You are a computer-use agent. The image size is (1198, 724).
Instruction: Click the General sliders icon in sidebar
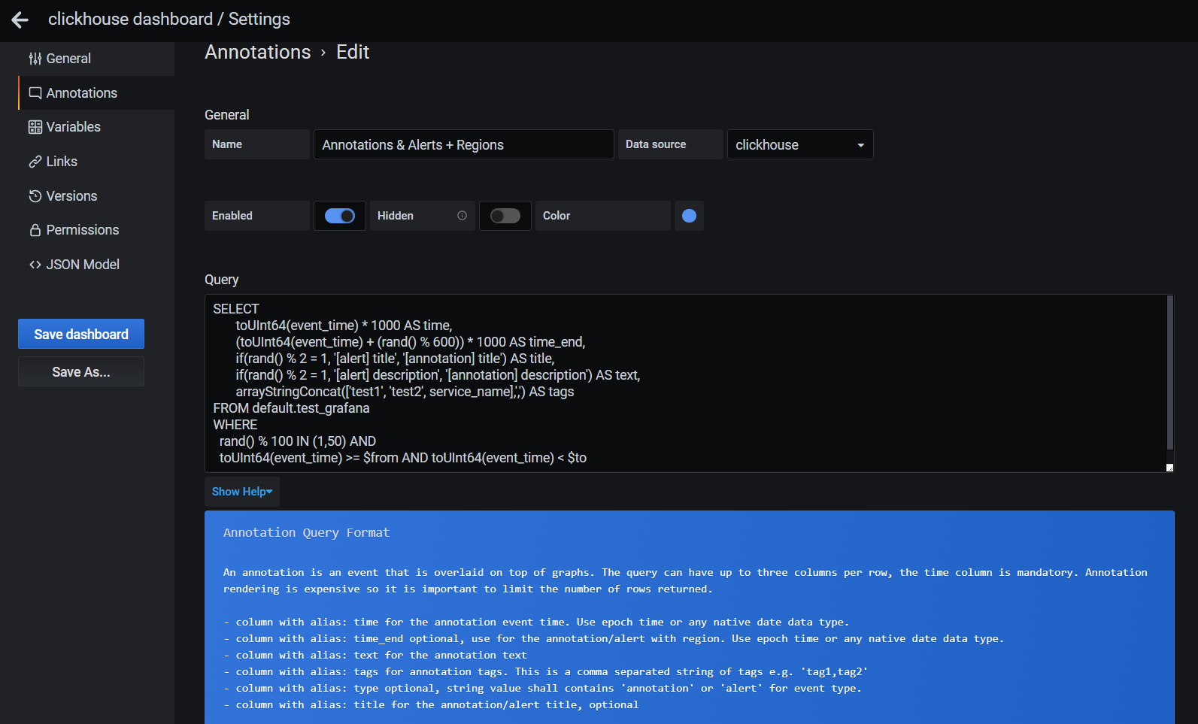pyautogui.click(x=35, y=59)
